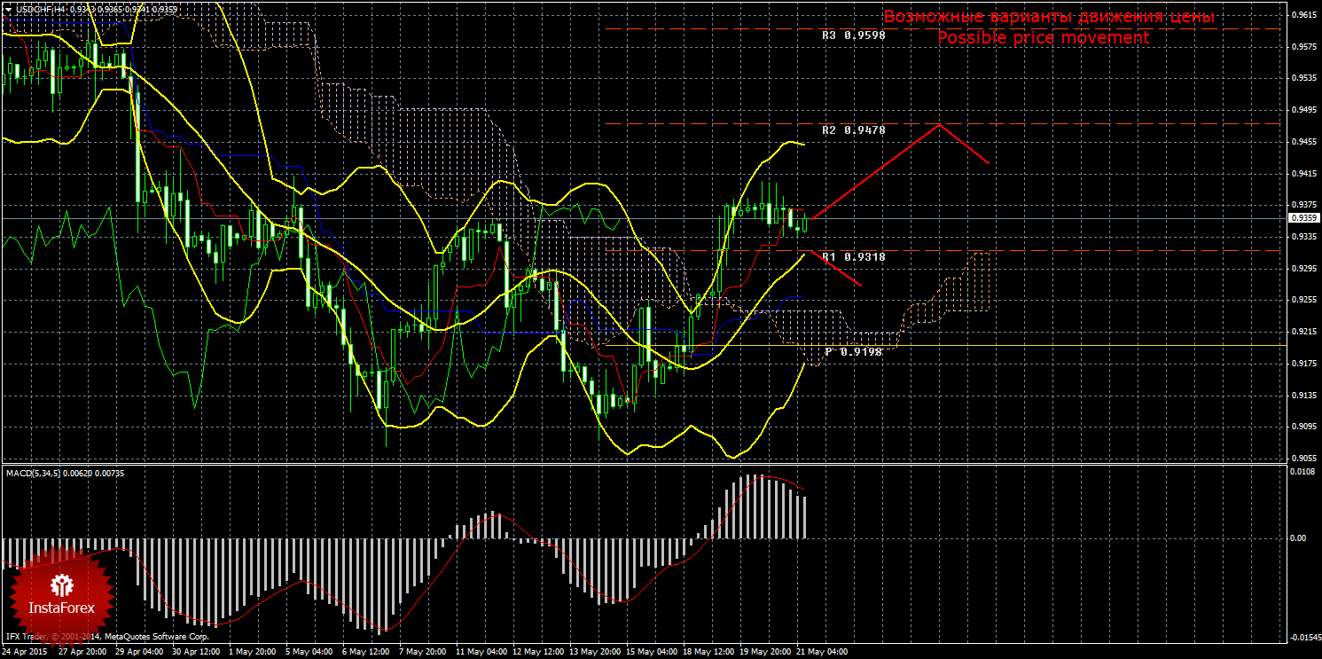Click the current price tag 0.9359
Viewport: 1322px width, 659px height.
click(1302, 218)
